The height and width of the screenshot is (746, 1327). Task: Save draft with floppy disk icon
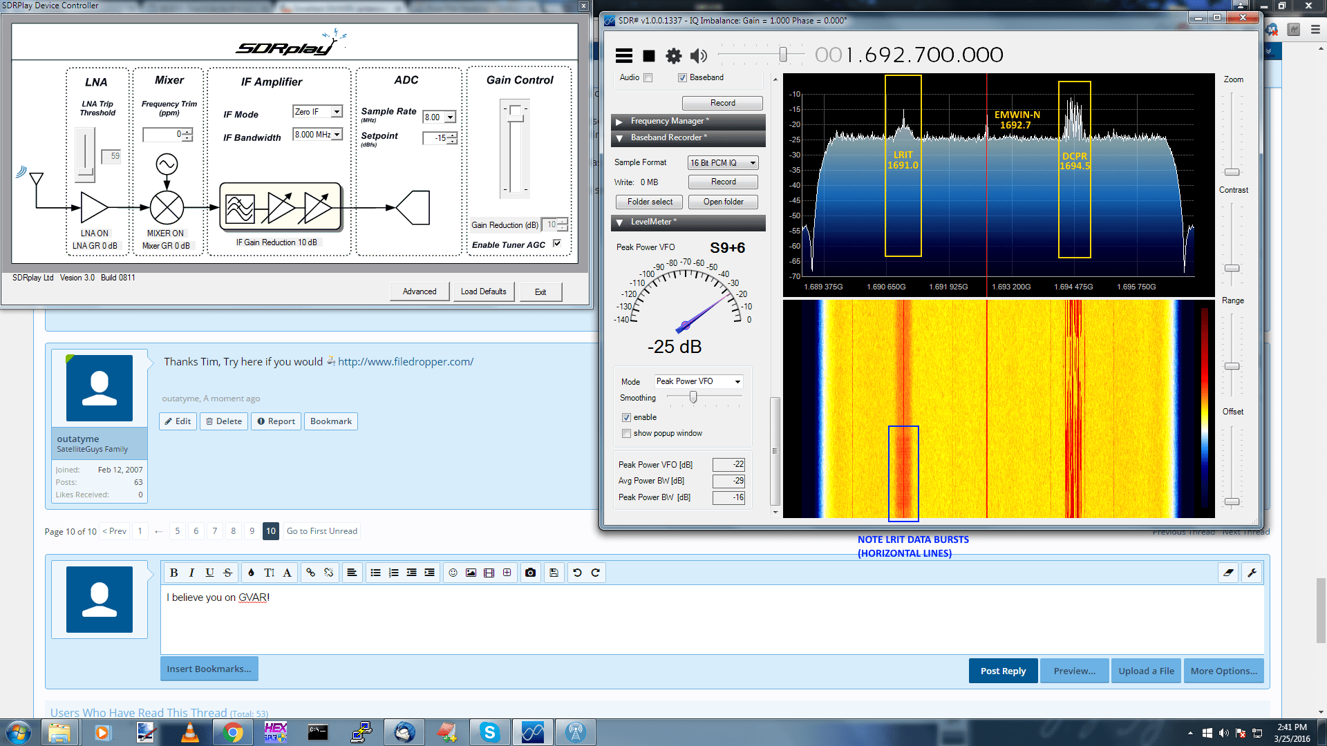click(554, 573)
